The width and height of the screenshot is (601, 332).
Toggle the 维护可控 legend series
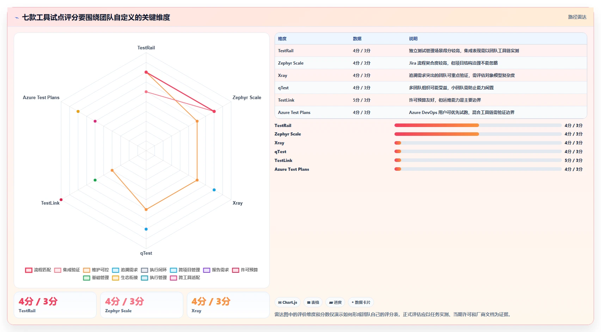click(x=96, y=270)
